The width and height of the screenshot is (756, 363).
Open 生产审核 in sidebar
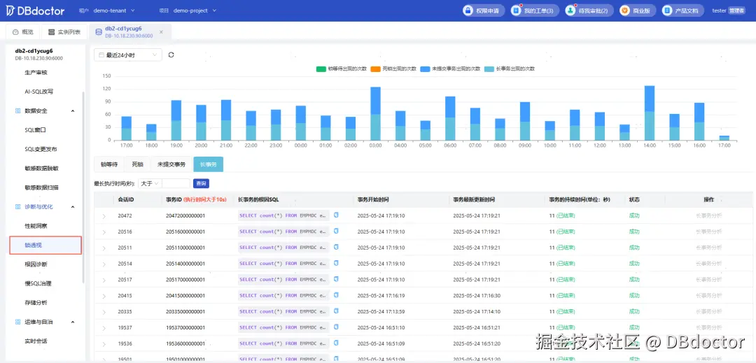coord(36,72)
